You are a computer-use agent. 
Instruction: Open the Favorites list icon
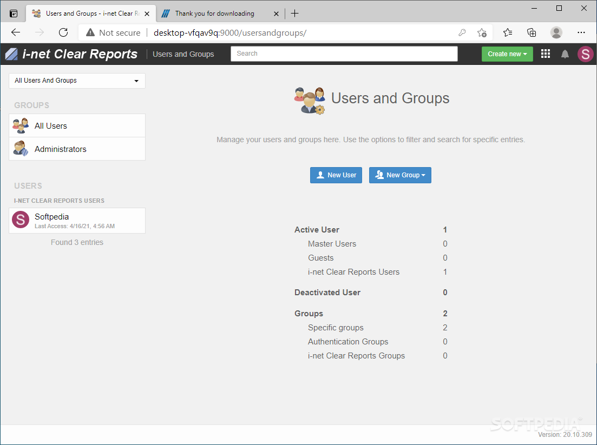[x=508, y=32]
